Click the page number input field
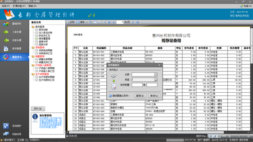 point(120,22)
